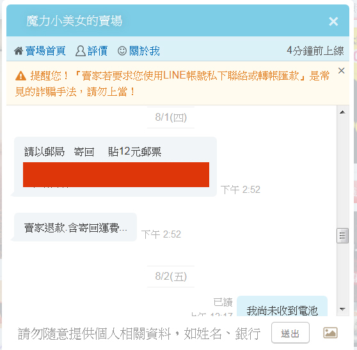
Task: Click the 我尚未收到電池 message bubble
Action: (282, 306)
